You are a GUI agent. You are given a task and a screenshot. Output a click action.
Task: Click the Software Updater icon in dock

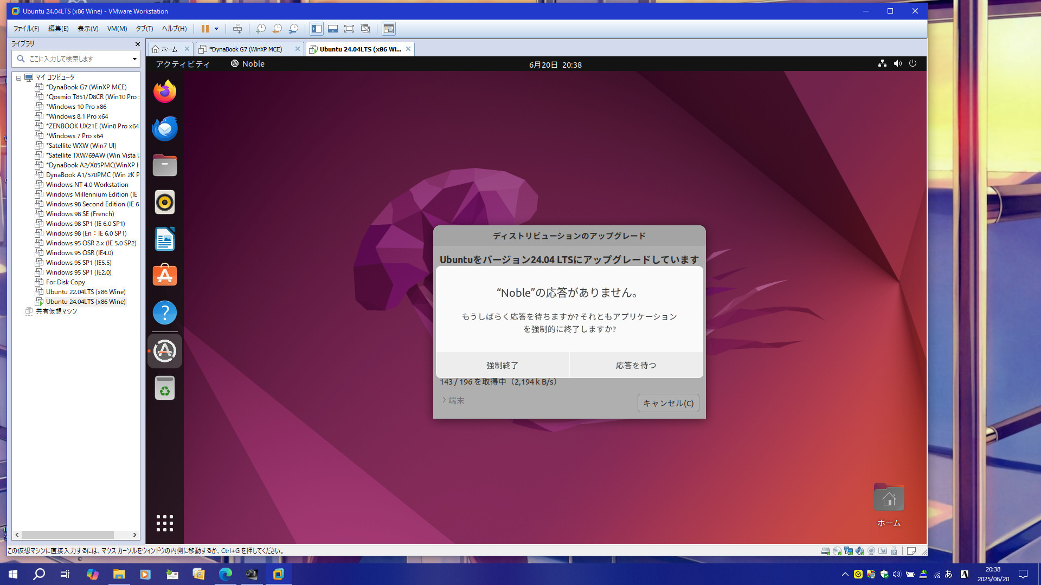[165, 351]
